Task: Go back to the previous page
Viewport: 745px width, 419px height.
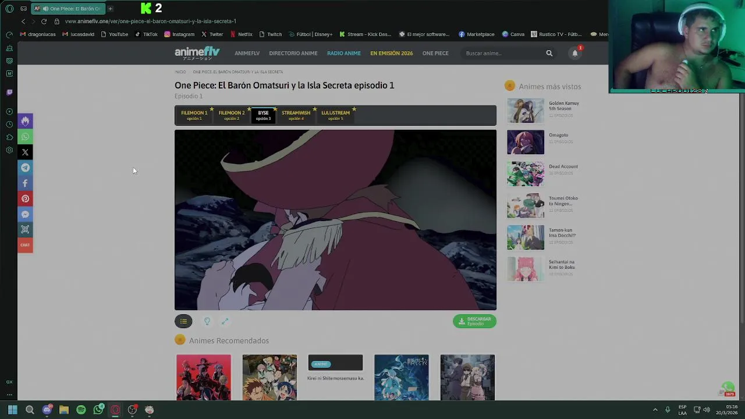Action: pyautogui.click(x=23, y=22)
